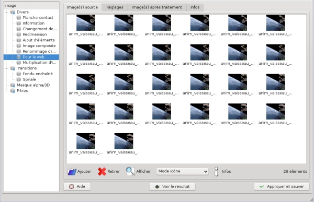Click the lifebuoy Aide icon
This screenshot has width=314, height=202.
pos(71,187)
